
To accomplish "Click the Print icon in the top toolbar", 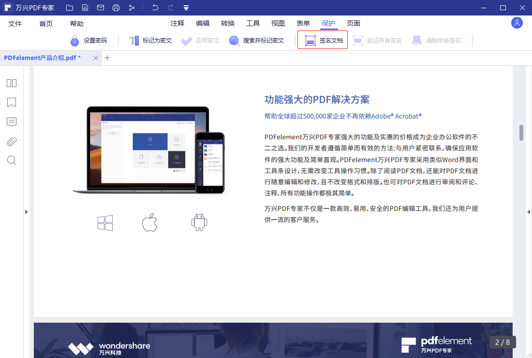I will tap(116, 7).
